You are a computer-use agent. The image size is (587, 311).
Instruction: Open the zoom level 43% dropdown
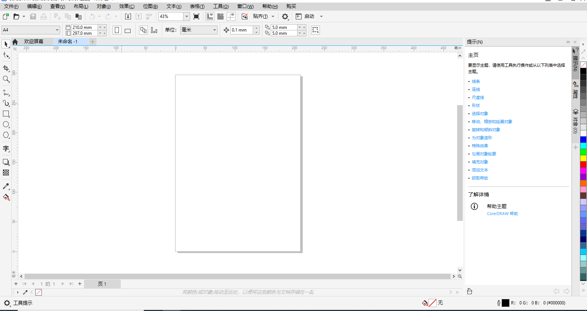(187, 16)
